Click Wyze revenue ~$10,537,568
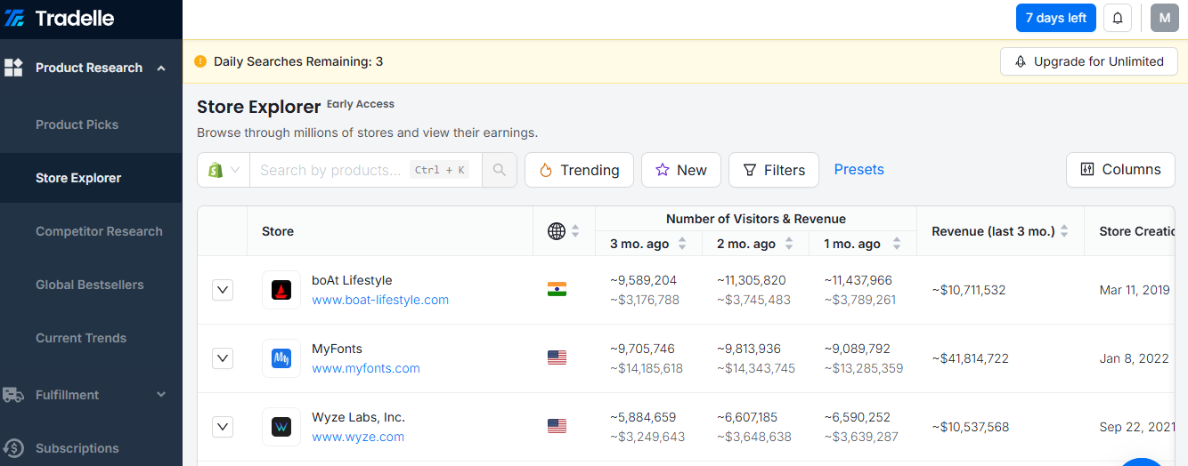 (x=970, y=427)
